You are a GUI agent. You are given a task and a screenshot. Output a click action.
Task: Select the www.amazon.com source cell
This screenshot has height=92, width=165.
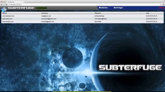(8, 21)
